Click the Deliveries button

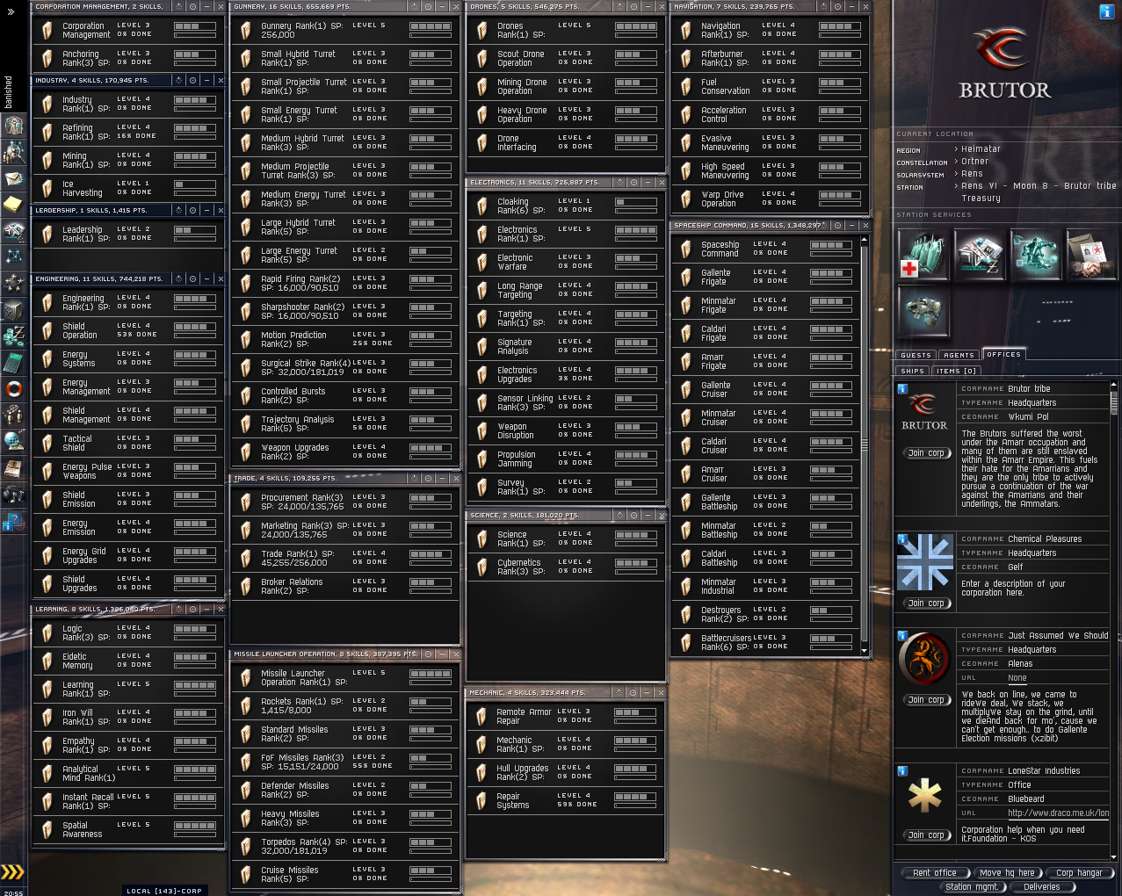pyautogui.click(x=1042, y=887)
